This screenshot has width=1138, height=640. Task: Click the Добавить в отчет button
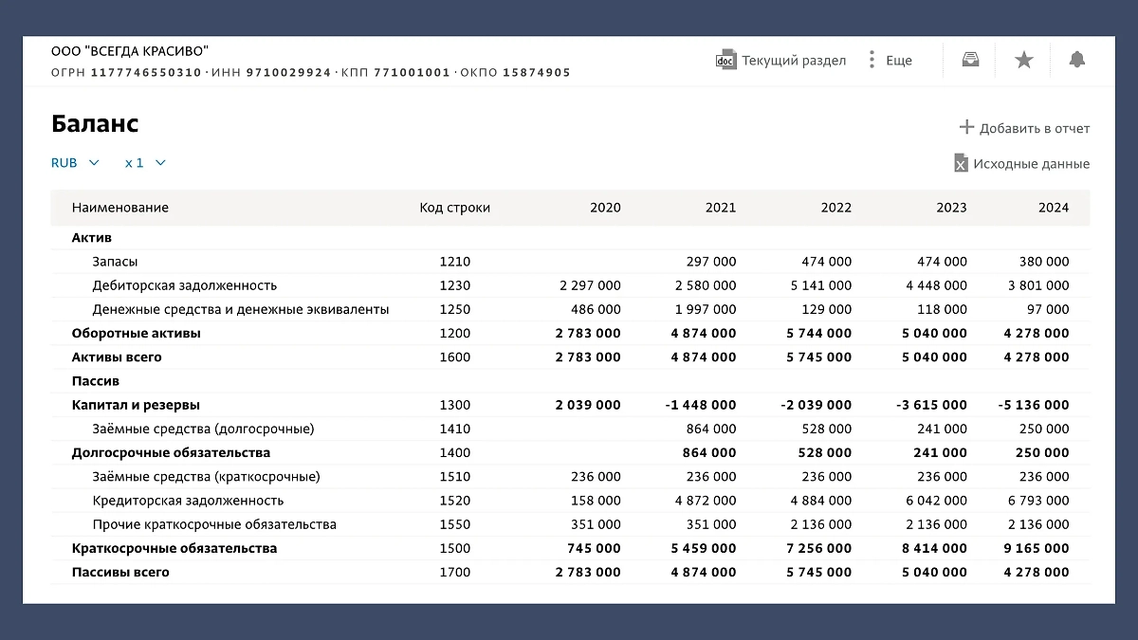[1034, 128]
